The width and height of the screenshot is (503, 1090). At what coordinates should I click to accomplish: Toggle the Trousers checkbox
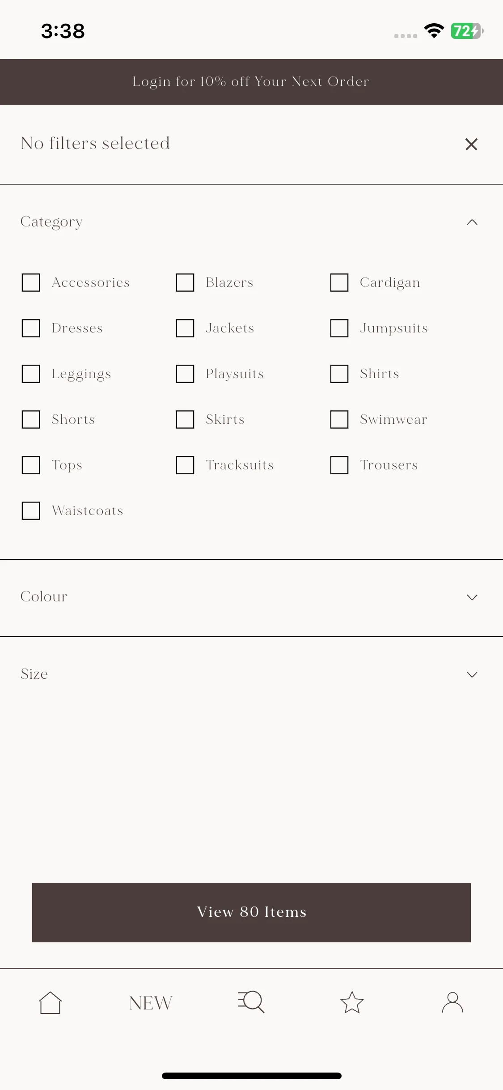[339, 465]
